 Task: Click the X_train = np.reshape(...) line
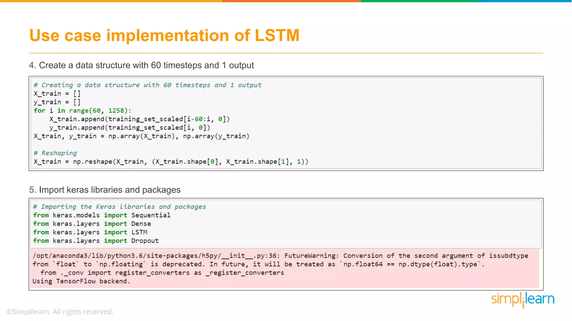click(171, 162)
